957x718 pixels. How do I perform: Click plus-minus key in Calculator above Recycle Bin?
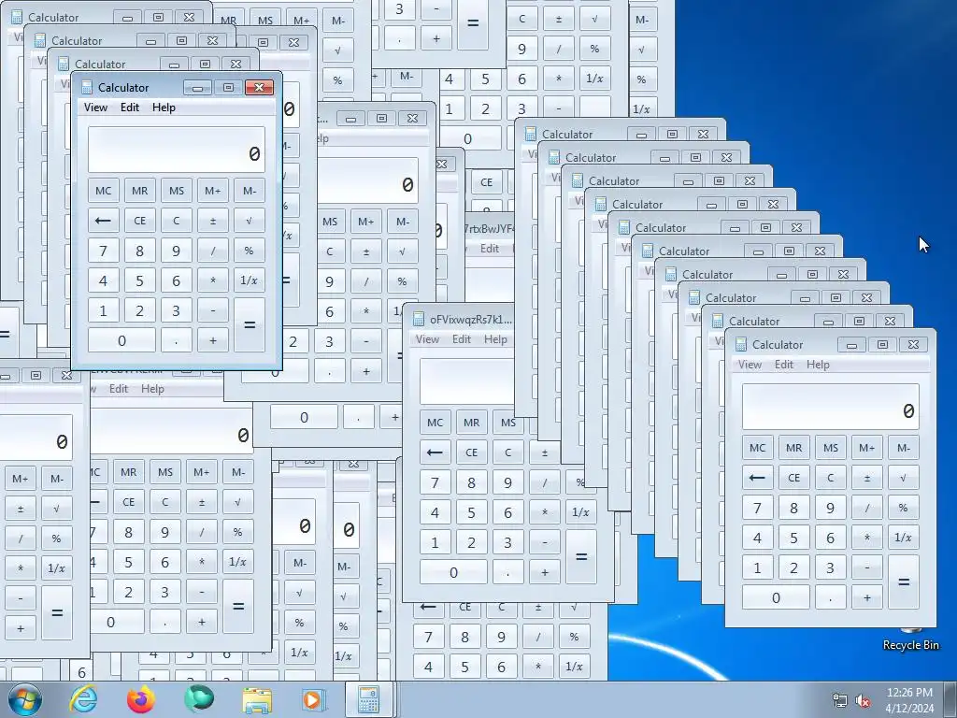pyautogui.click(x=867, y=478)
